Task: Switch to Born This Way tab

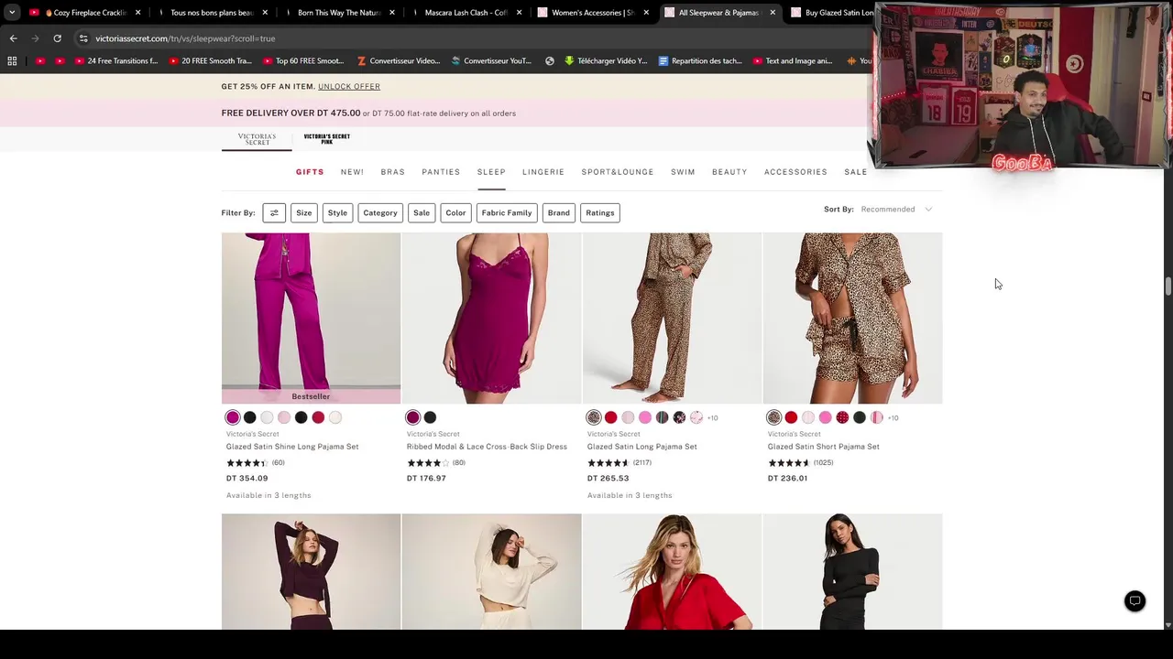Action: pyautogui.click(x=338, y=13)
